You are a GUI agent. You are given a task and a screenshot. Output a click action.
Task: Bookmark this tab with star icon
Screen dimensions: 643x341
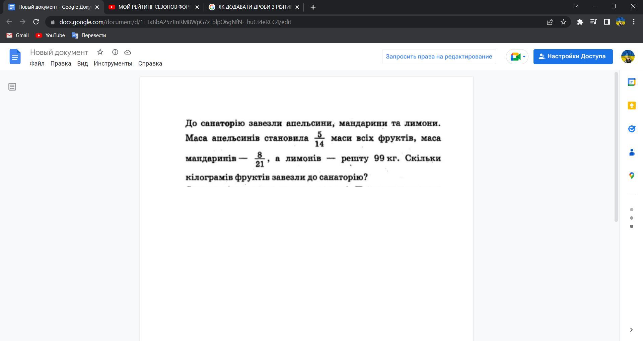(x=563, y=22)
